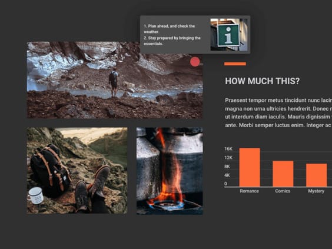Click the tooltip tip about checking the weather

(169, 29)
